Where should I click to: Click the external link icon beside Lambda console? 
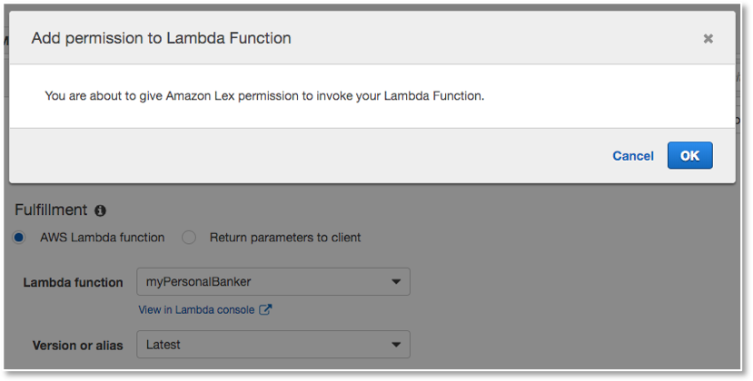tap(265, 309)
